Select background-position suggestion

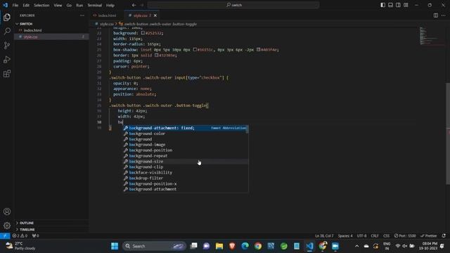(186, 150)
